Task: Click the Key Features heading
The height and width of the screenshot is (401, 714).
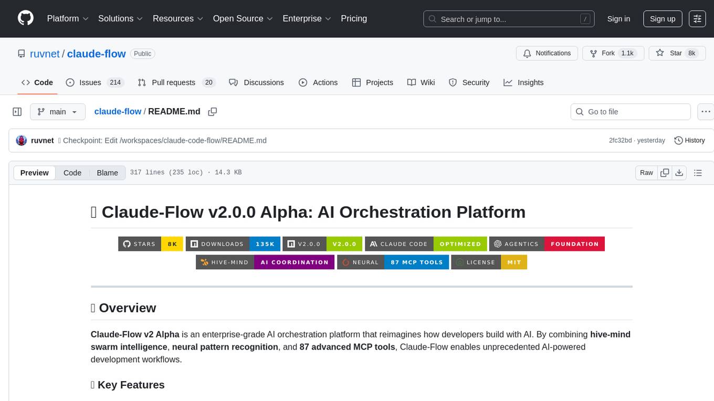Action: click(128, 385)
